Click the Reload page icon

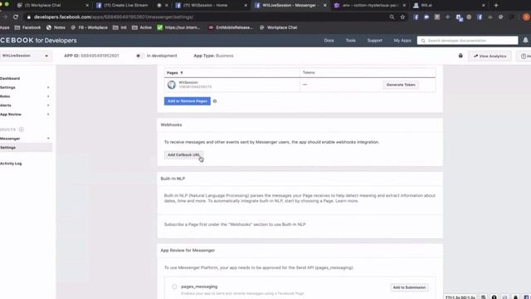point(16,17)
